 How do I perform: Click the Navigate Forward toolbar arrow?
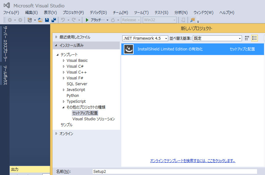tap(20, 20)
